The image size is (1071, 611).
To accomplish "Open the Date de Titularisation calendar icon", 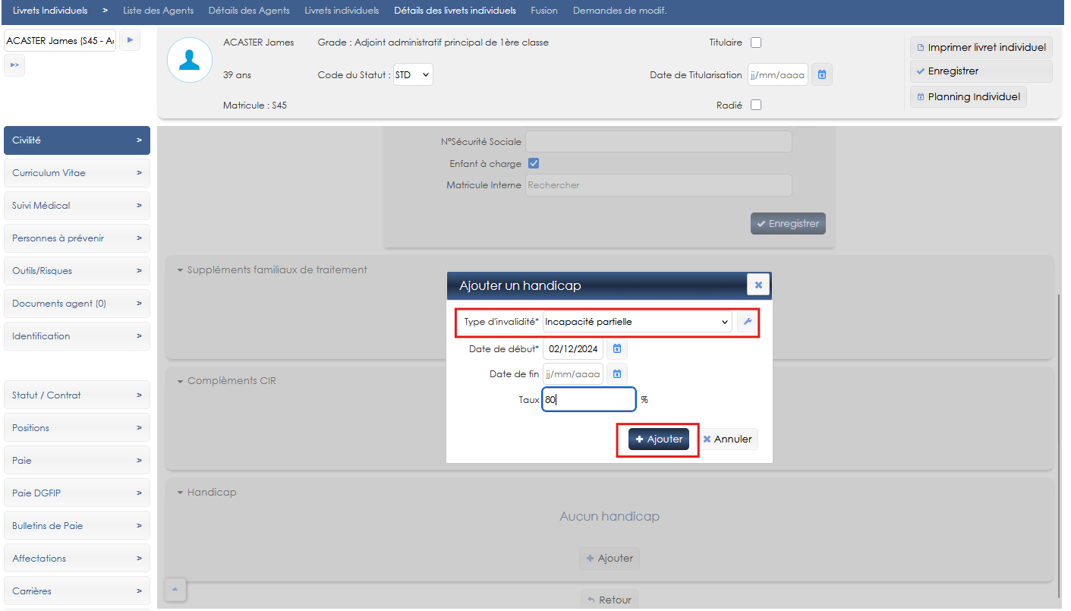I will pyautogui.click(x=821, y=75).
